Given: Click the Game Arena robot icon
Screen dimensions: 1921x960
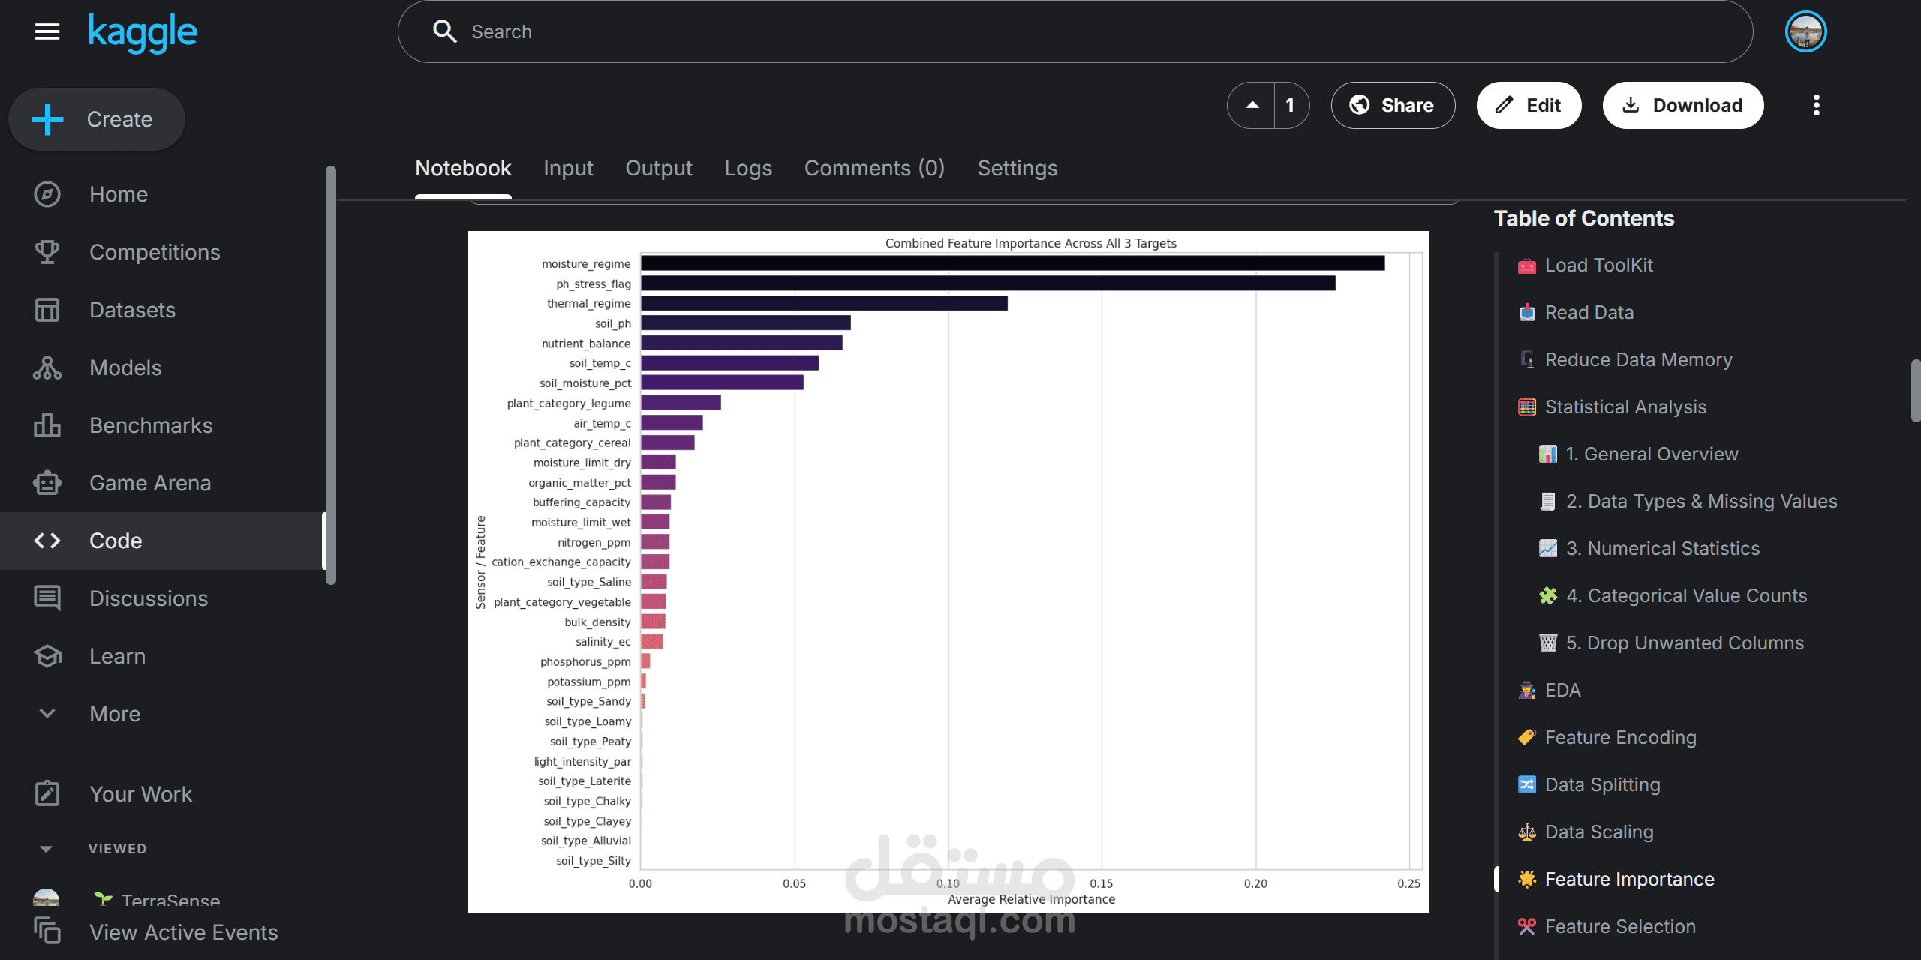Looking at the screenshot, I should tap(47, 483).
